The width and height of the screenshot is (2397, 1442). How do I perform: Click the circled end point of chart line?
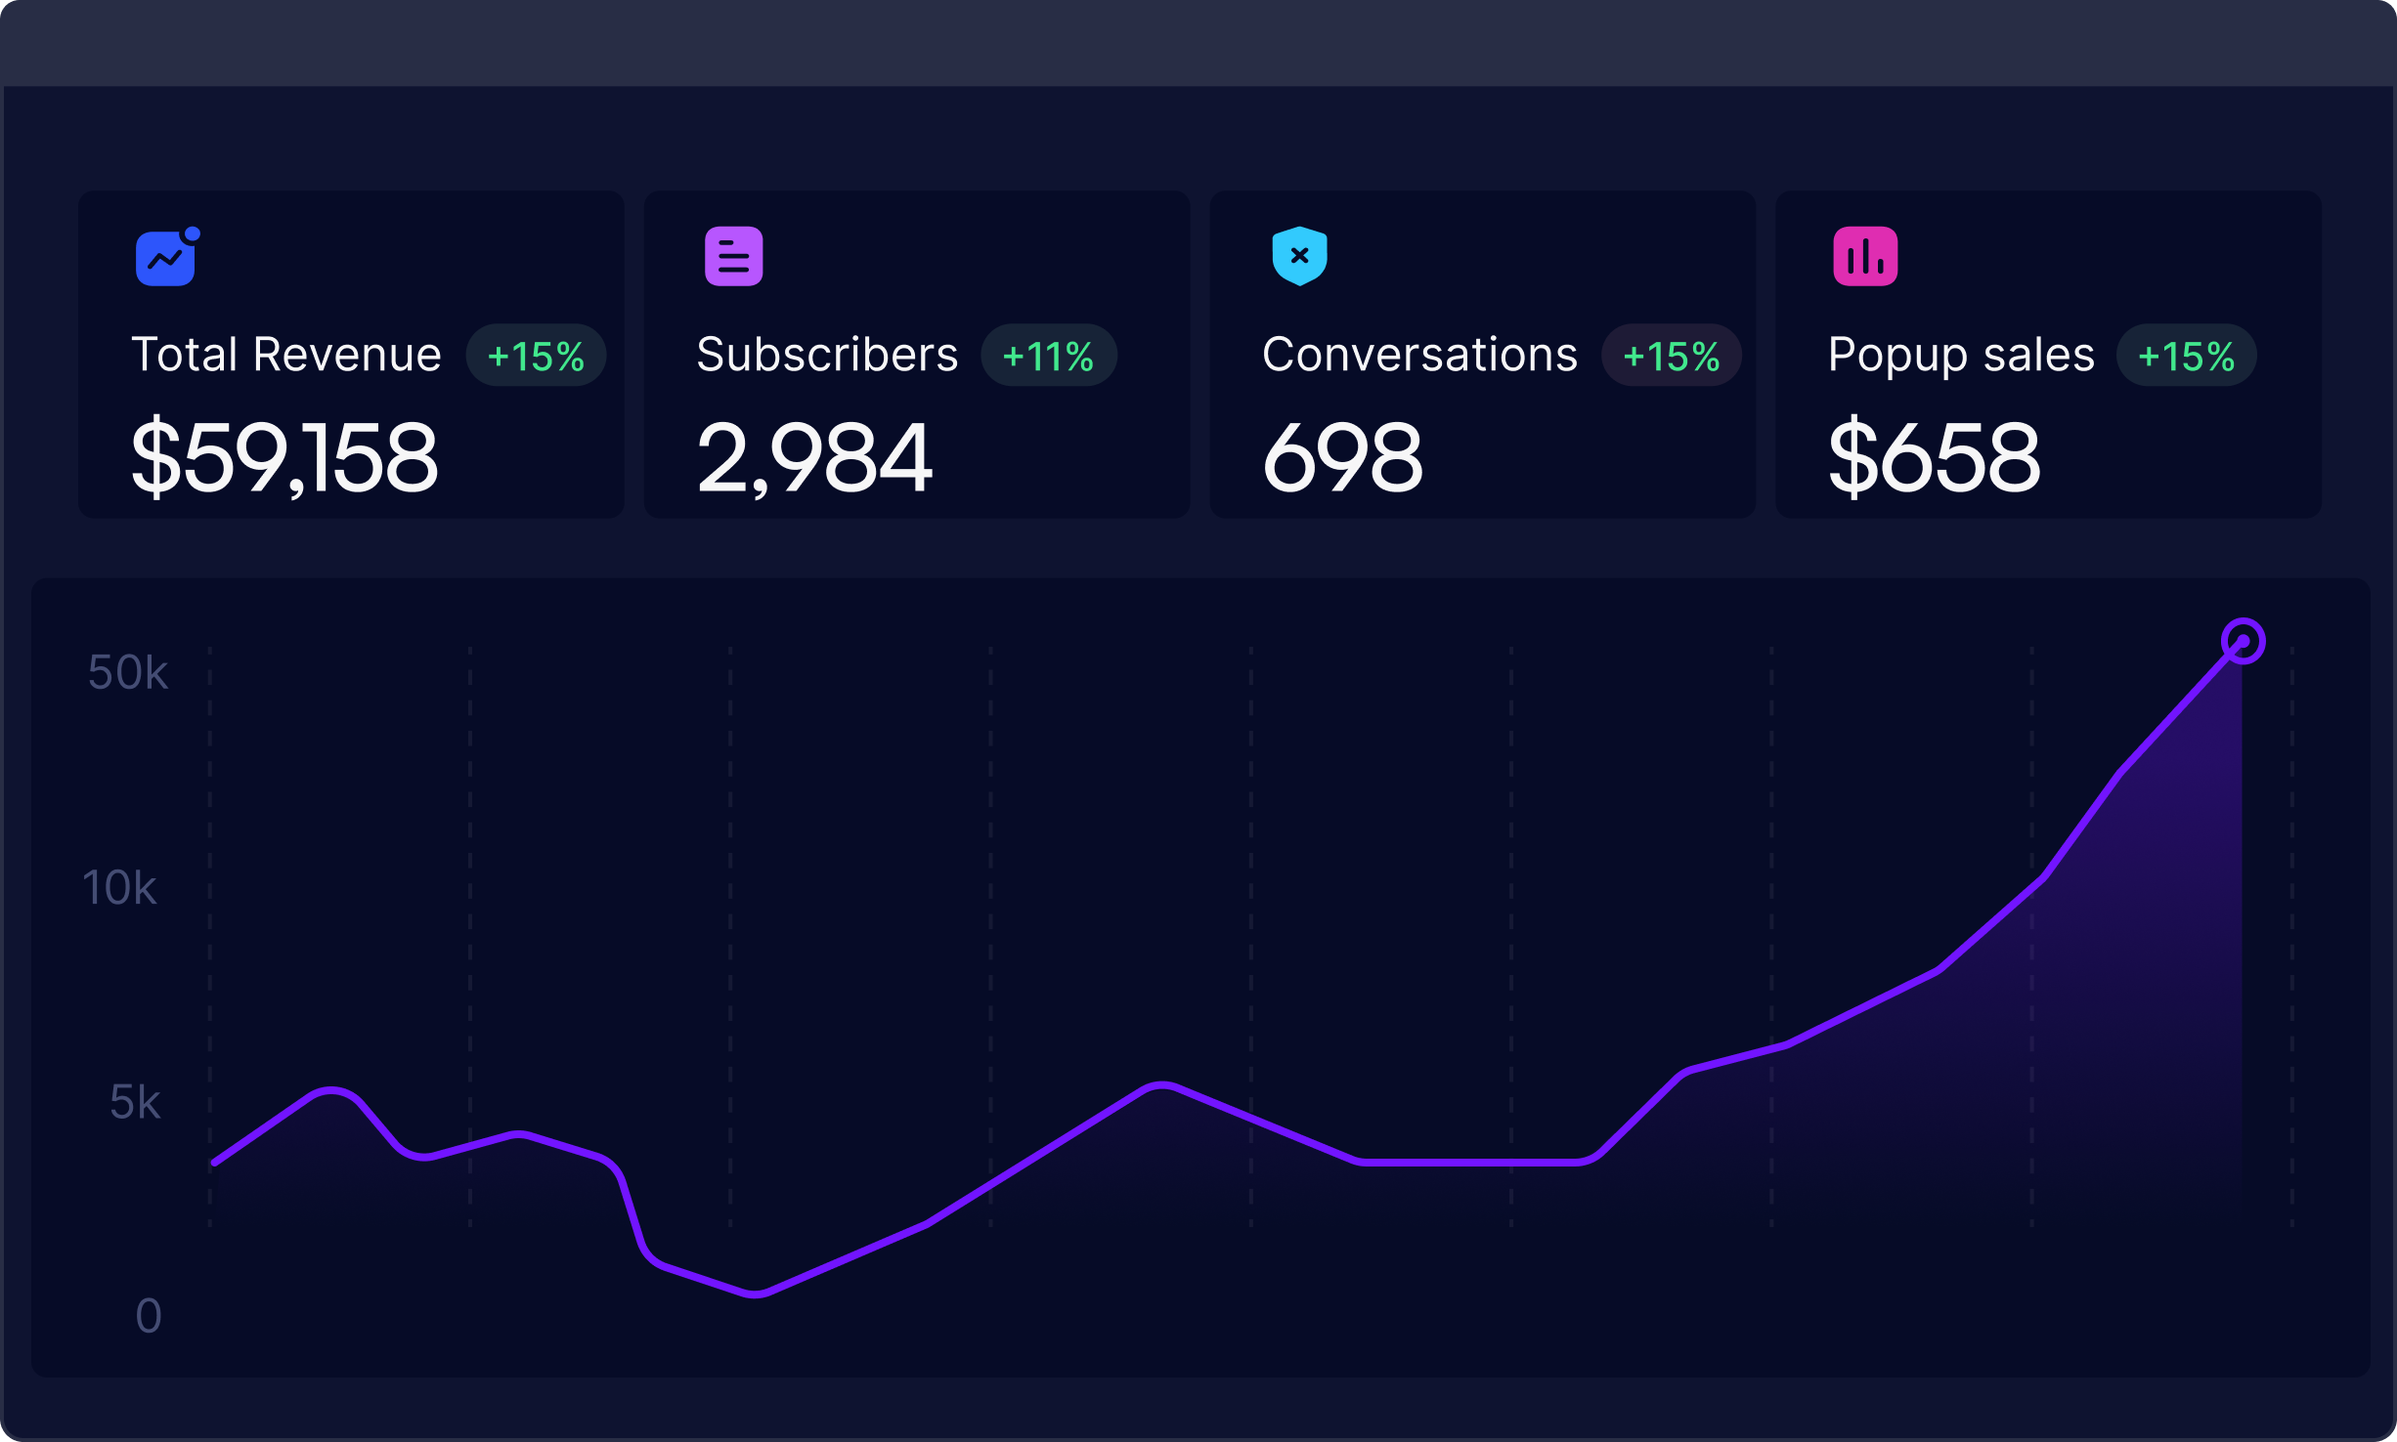[x=2244, y=641]
